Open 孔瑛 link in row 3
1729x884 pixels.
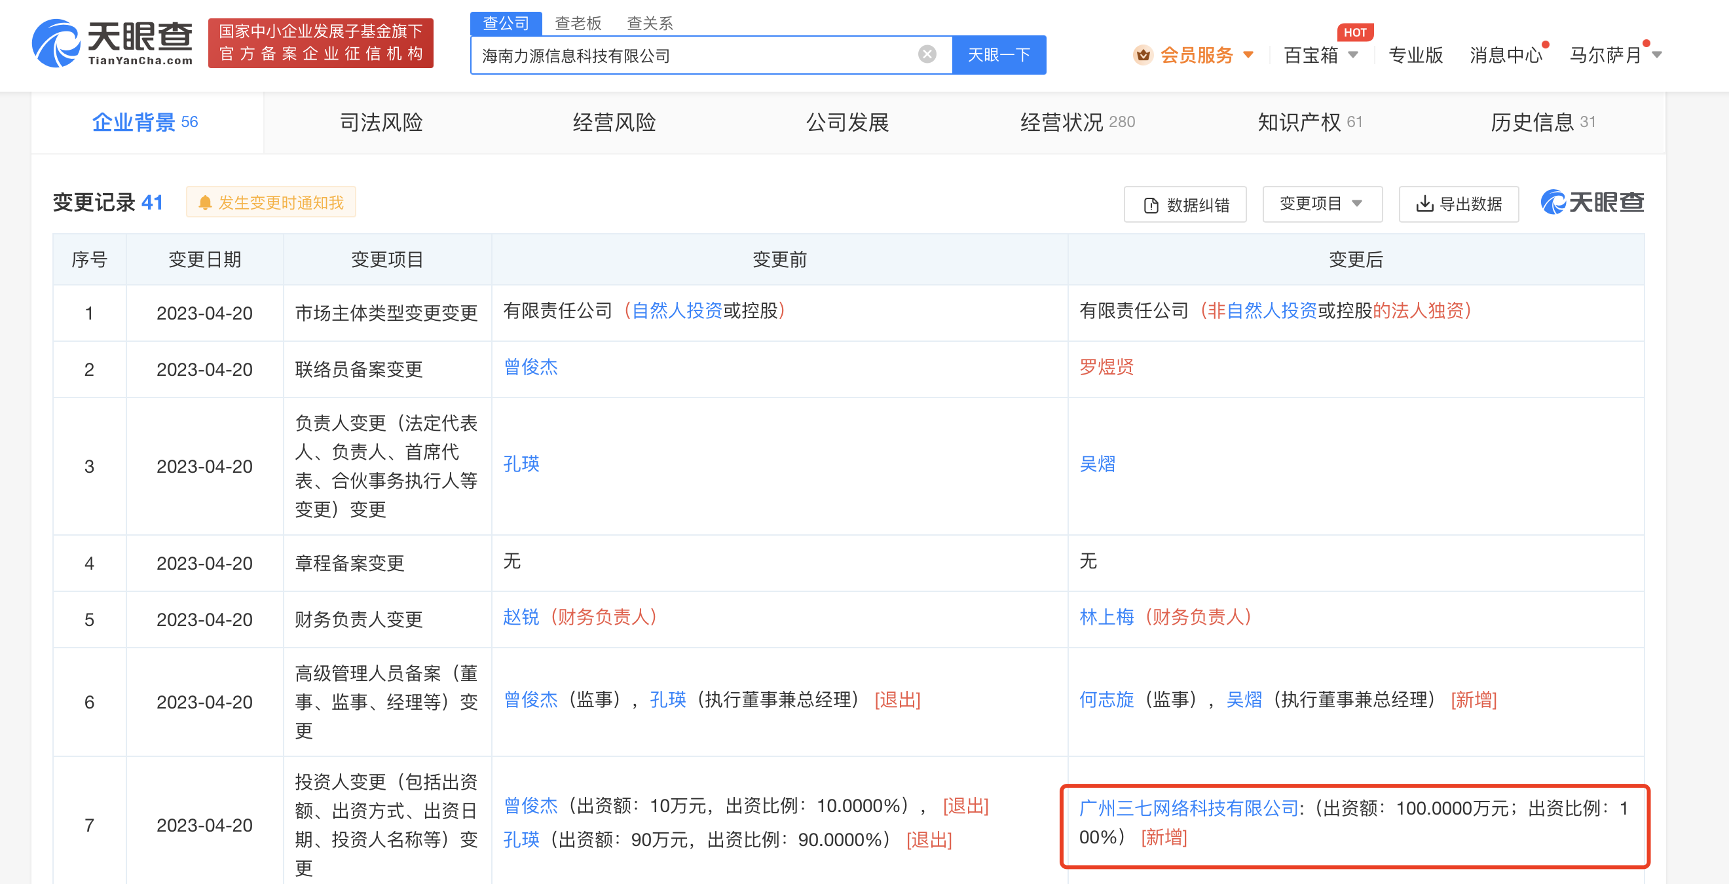[x=521, y=464]
